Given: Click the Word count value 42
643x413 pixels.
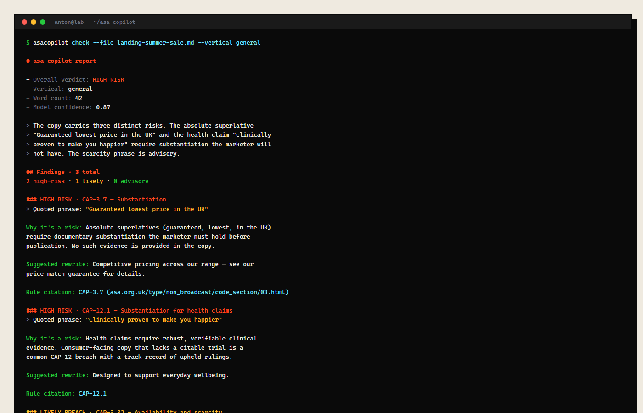Looking at the screenshot, I should [79, 98].
